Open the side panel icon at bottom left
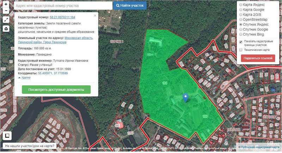Viewport: 282px width, 153px height. [7, 136]
